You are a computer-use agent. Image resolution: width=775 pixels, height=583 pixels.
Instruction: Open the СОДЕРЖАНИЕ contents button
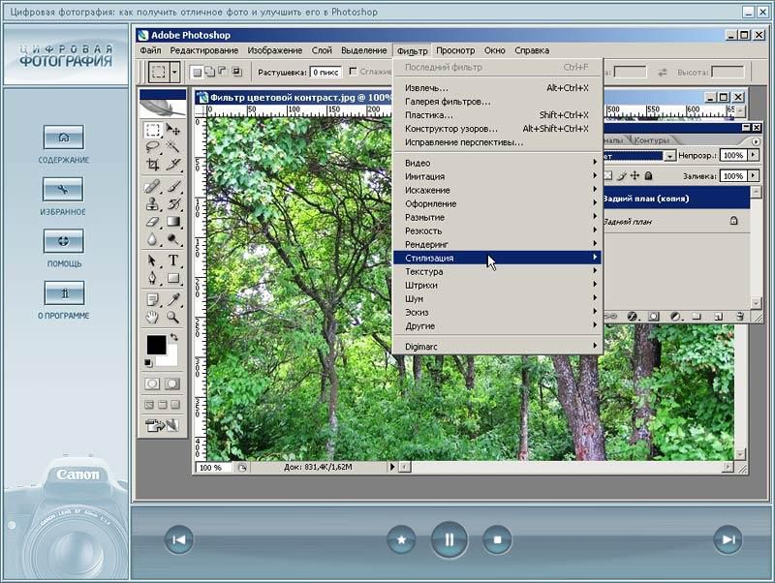coord(64,137)
